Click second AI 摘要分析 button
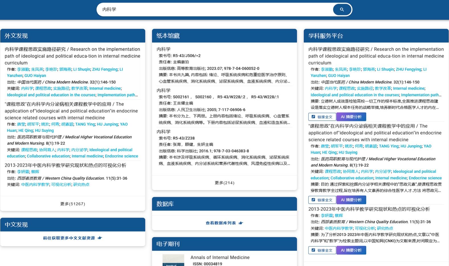449x266 pixels. (351, 200)
